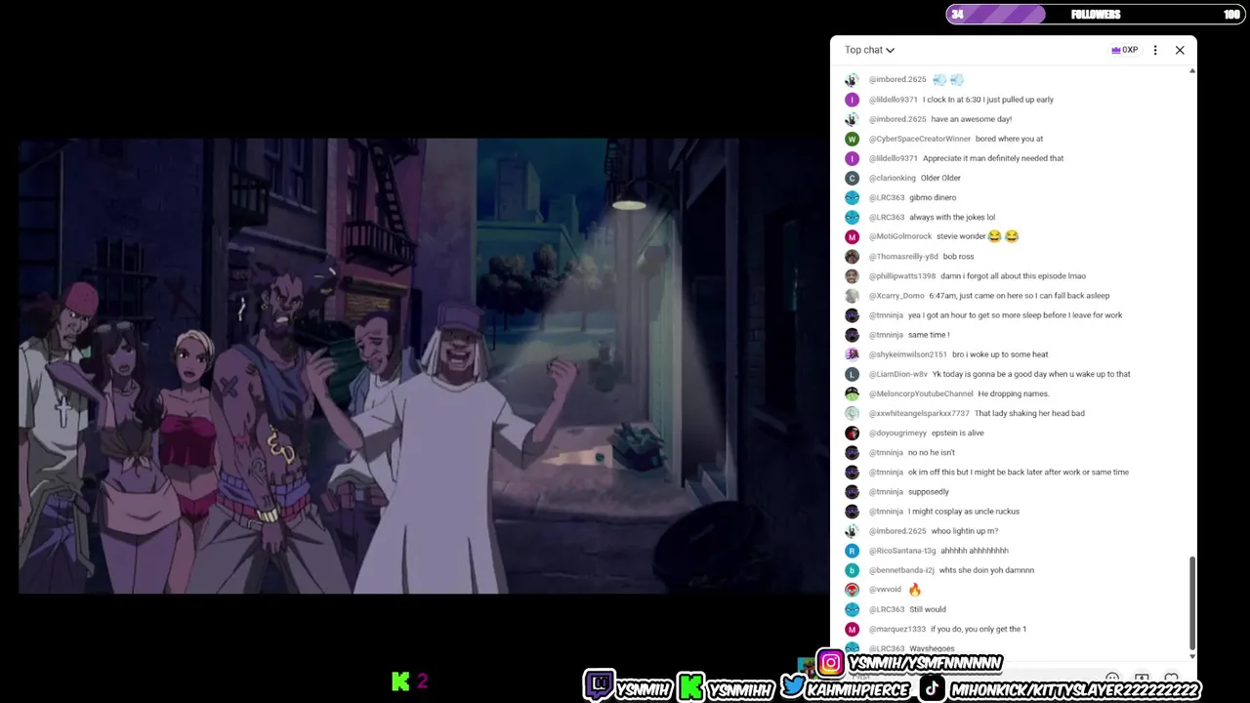The height and width of the screenshot is (703, 1250).
Task: Click the C avatar of clarionking
Action: click(x=852, y=178)
